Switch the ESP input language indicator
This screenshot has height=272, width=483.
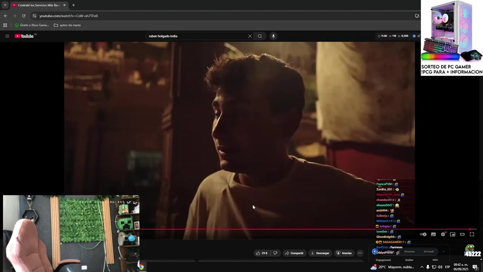[x=448, y=267]
